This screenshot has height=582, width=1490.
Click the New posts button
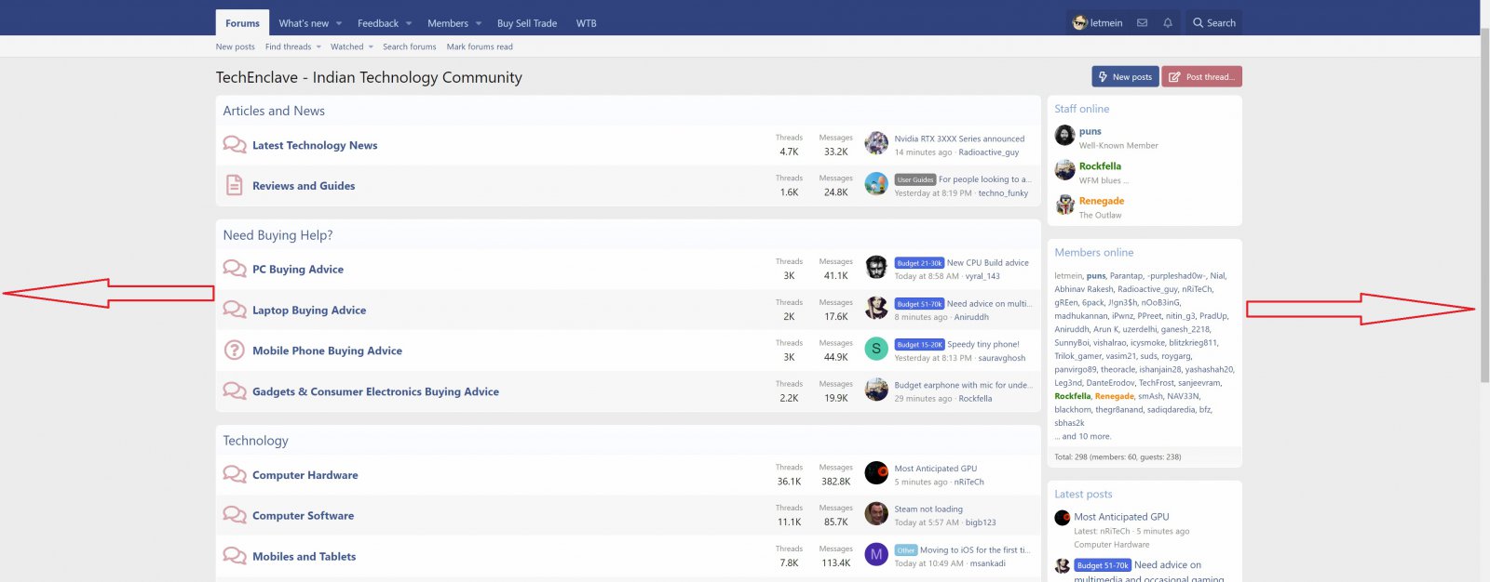(1125, 76)
